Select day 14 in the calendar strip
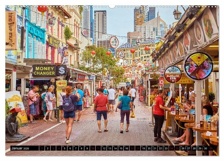Screen dimensions: 224x161 (115, 148)
